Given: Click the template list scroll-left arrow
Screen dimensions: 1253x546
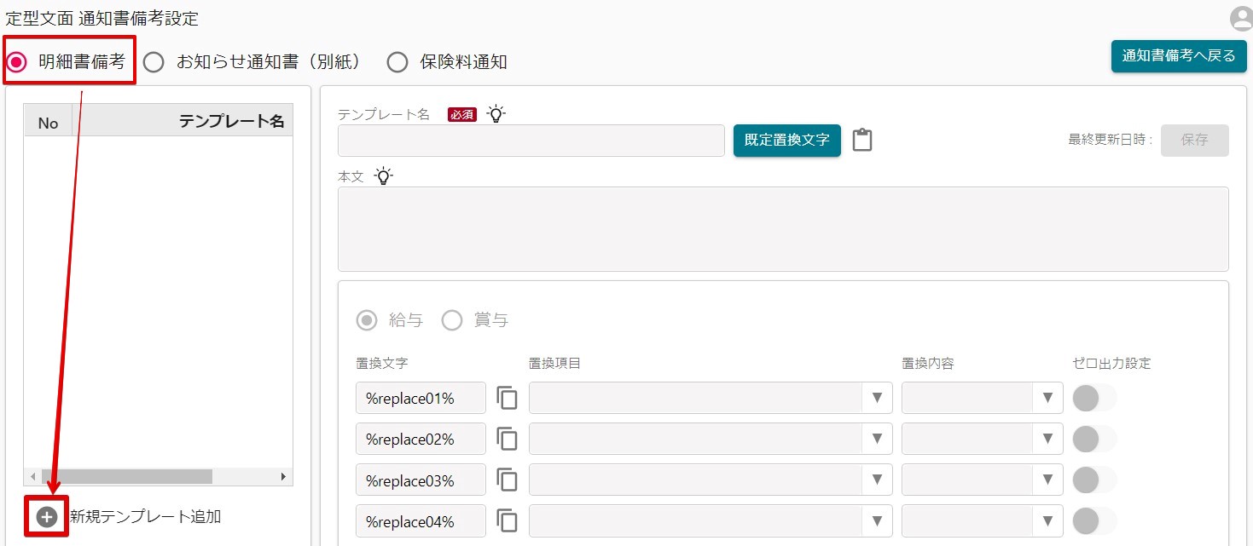Looking at the screenshot, I should [x=32, y=477].
